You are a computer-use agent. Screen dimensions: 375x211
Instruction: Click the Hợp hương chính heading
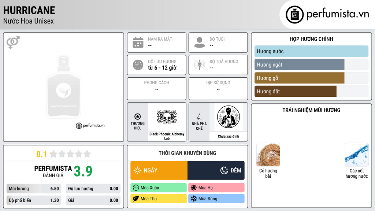[311, 39]
